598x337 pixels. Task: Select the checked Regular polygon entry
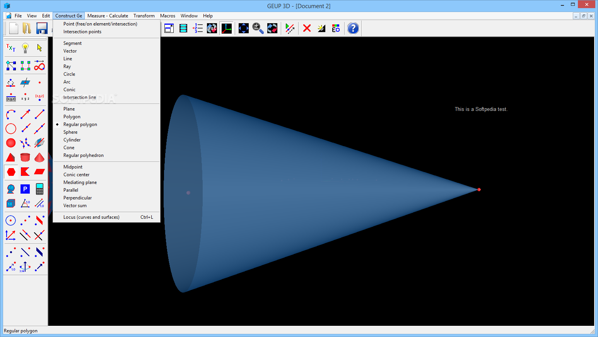pos(106,124)
